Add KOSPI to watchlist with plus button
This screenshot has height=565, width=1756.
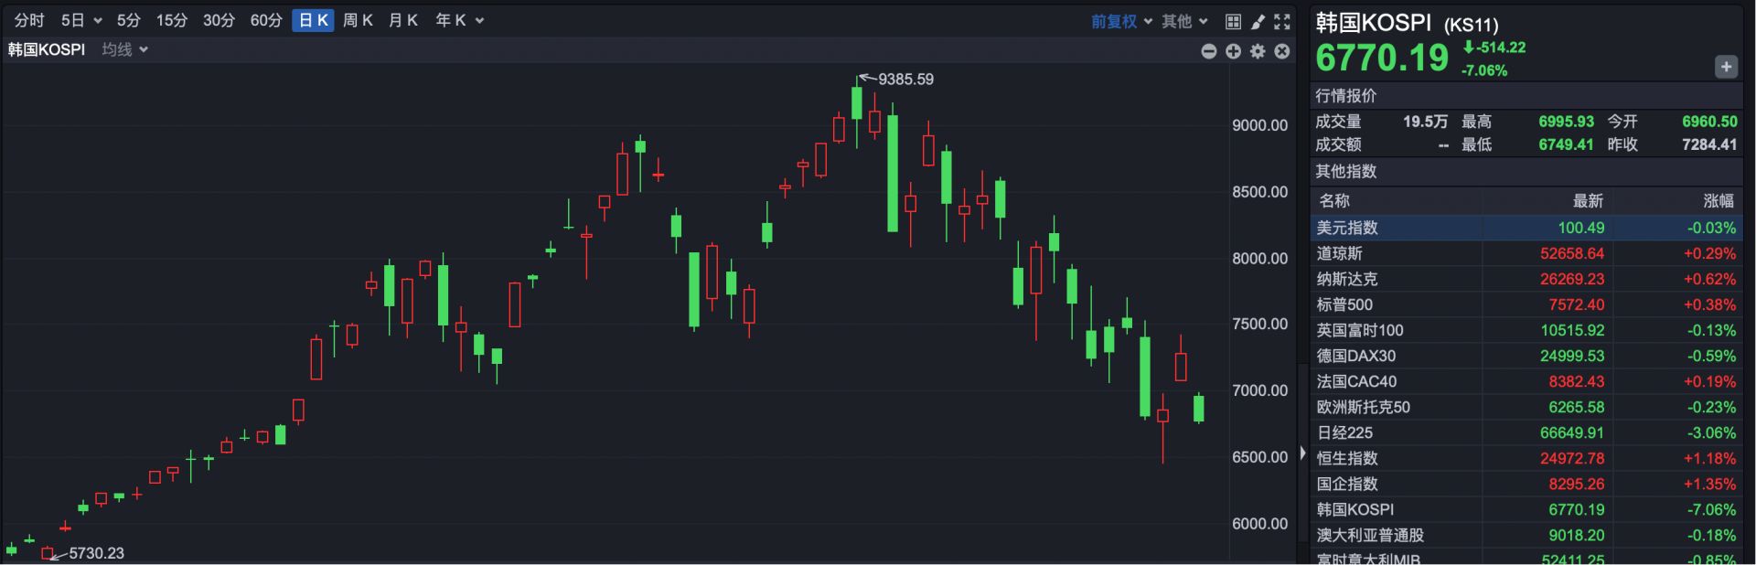(x=1726, y=67)
